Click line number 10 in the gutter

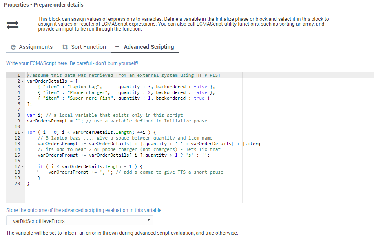pyautogui.click(x=18, y=127)
